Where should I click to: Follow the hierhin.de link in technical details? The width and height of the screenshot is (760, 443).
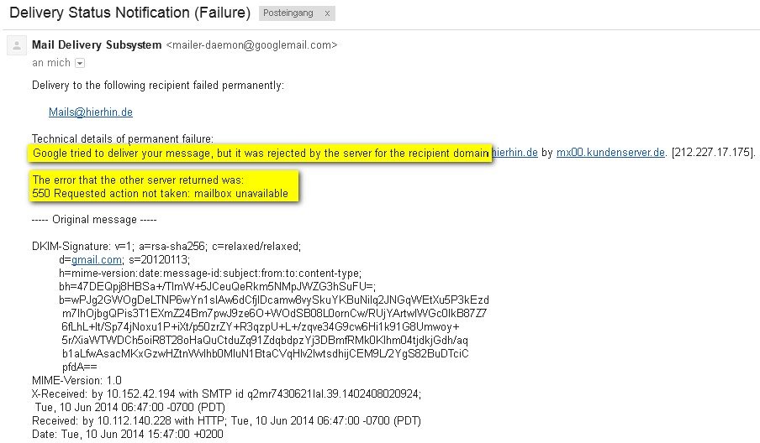pyautogui.click(x=515, y=153)
